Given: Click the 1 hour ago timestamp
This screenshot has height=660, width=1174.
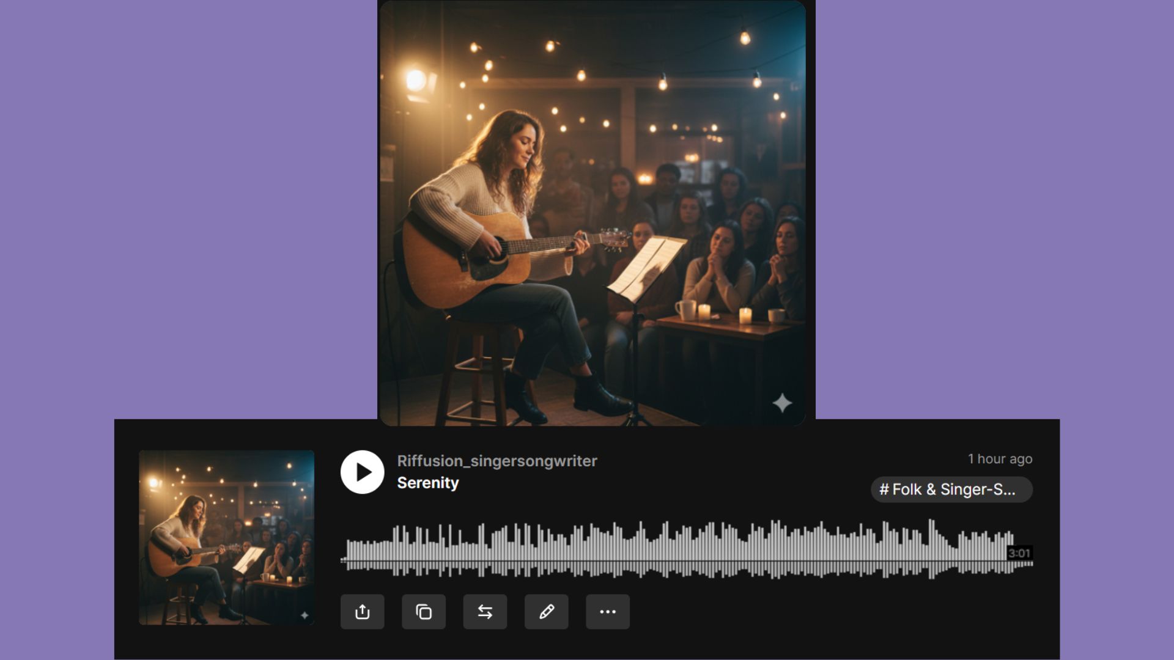Looking at the screenshot, I should [1000, 459].
